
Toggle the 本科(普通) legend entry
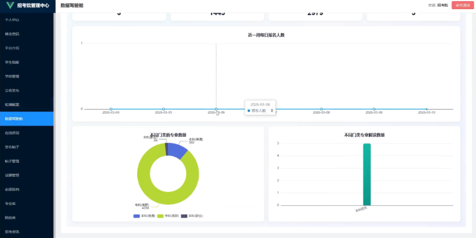tap(145, 216)
